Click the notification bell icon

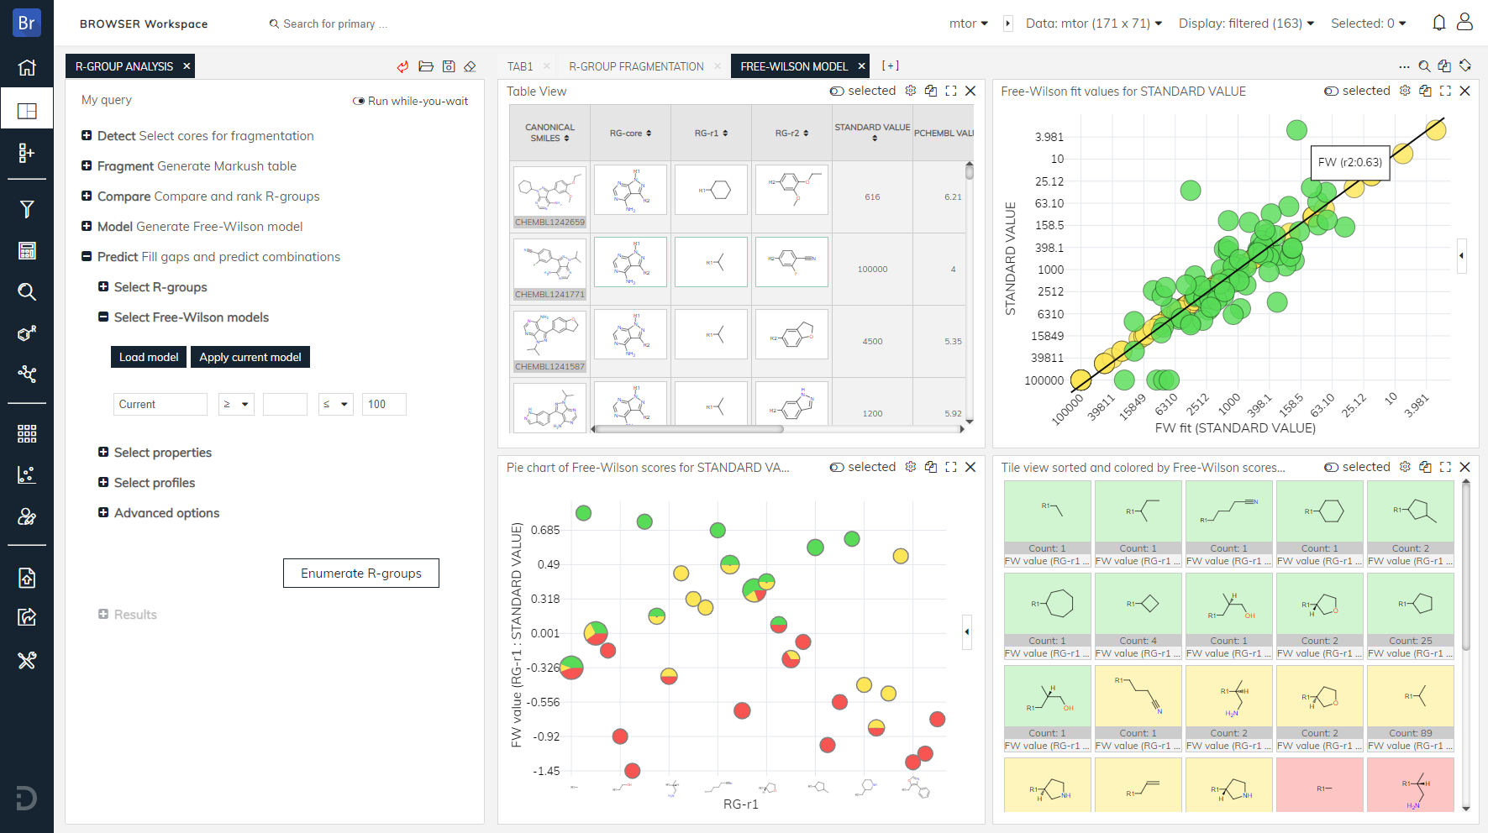pyautogui.click(x=1438, y=23)
